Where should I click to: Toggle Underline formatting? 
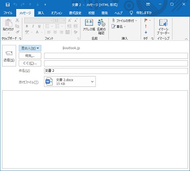pyautogui.click(x=39, y=26)
